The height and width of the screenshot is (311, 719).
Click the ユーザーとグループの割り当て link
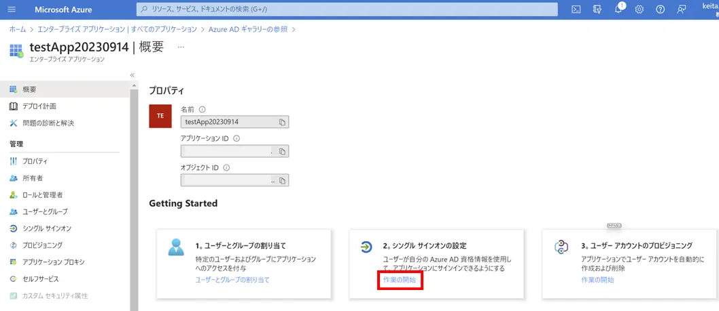[x=232, y=279]
